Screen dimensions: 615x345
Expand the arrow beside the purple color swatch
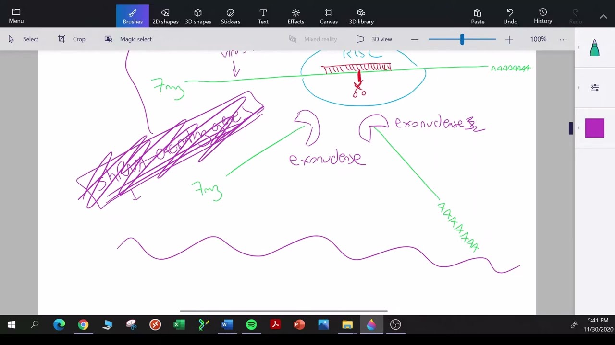[x=578, y=128]
